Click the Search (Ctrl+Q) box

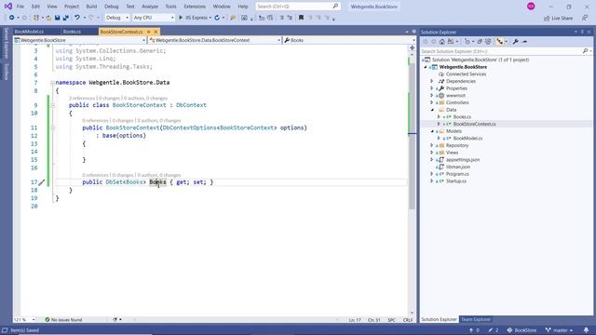tap(298, 7)
